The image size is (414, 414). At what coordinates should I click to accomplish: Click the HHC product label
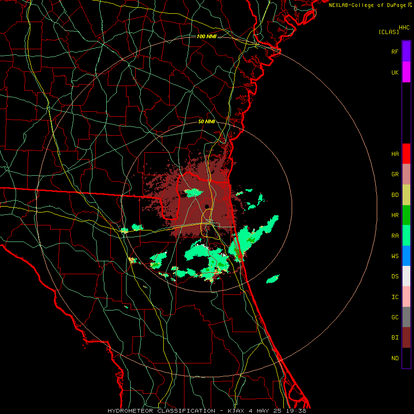404,28
